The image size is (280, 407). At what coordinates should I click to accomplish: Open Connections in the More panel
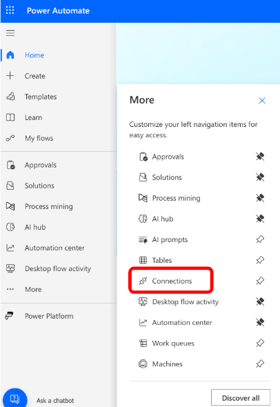[x=171, y=281]
